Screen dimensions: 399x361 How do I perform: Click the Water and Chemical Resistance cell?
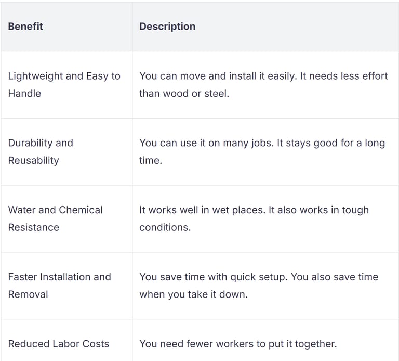pyautogui.click(x=55, y=218)
